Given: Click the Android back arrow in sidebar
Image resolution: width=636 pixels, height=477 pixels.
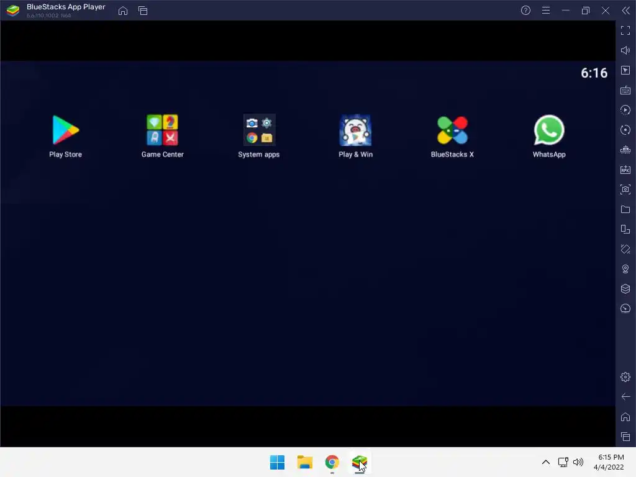Looking at the screenshot, I should (625, 397).
